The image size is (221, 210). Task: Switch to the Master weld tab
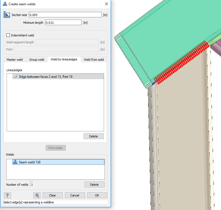click(x=15, y=60)
